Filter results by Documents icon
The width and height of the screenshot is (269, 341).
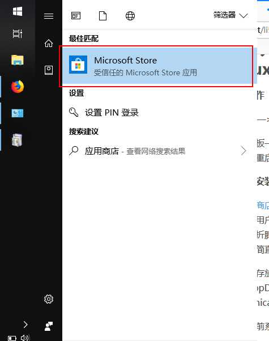[103, 16]
